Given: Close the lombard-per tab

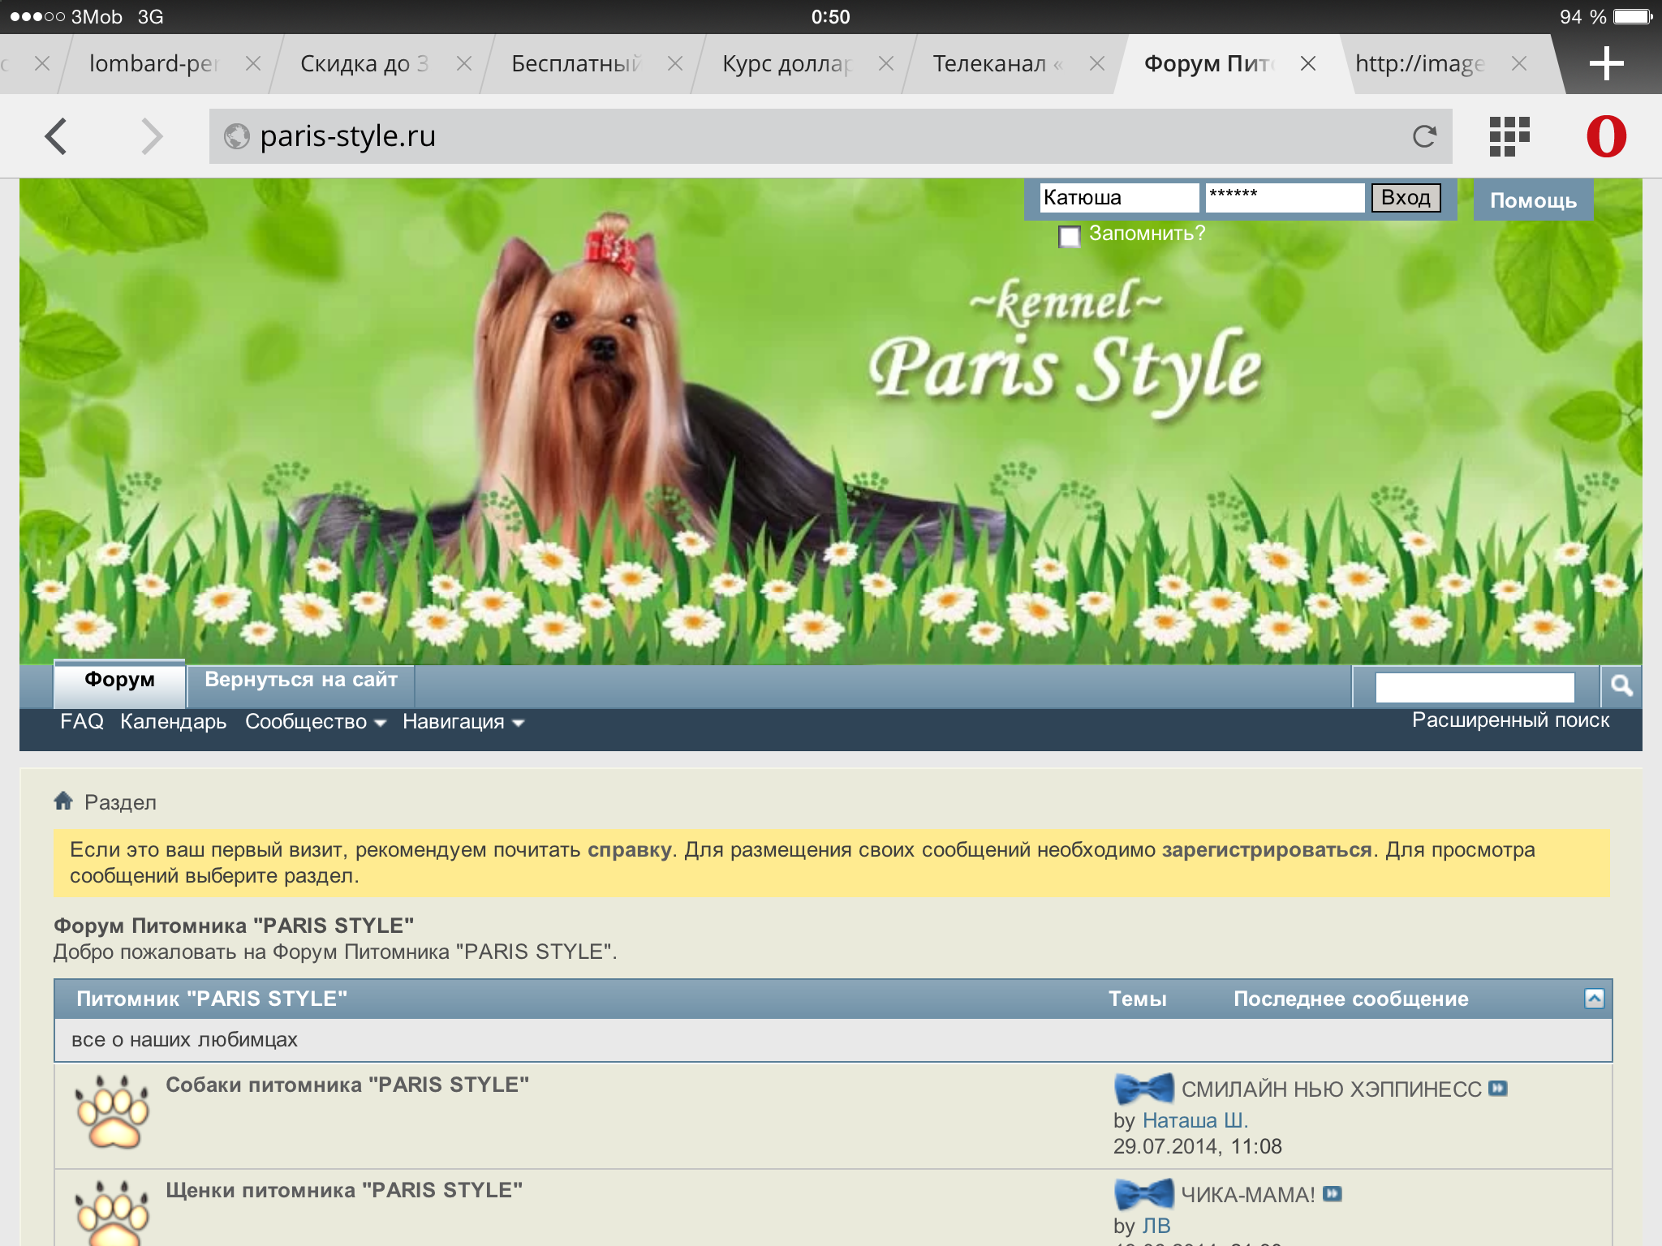Looking at the screenshot, I should 253,63.
